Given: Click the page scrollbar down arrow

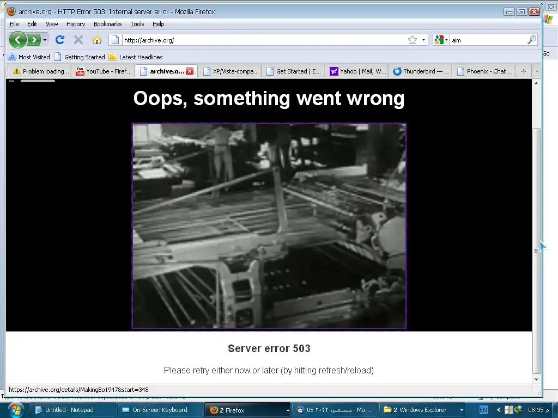Looking at the screenshot, I should point(536,379).
